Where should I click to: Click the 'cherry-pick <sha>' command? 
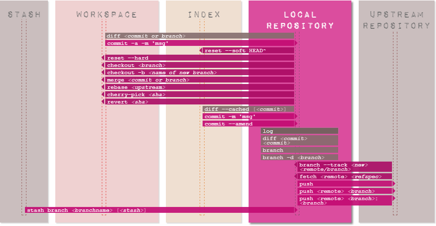coord(200,95)
